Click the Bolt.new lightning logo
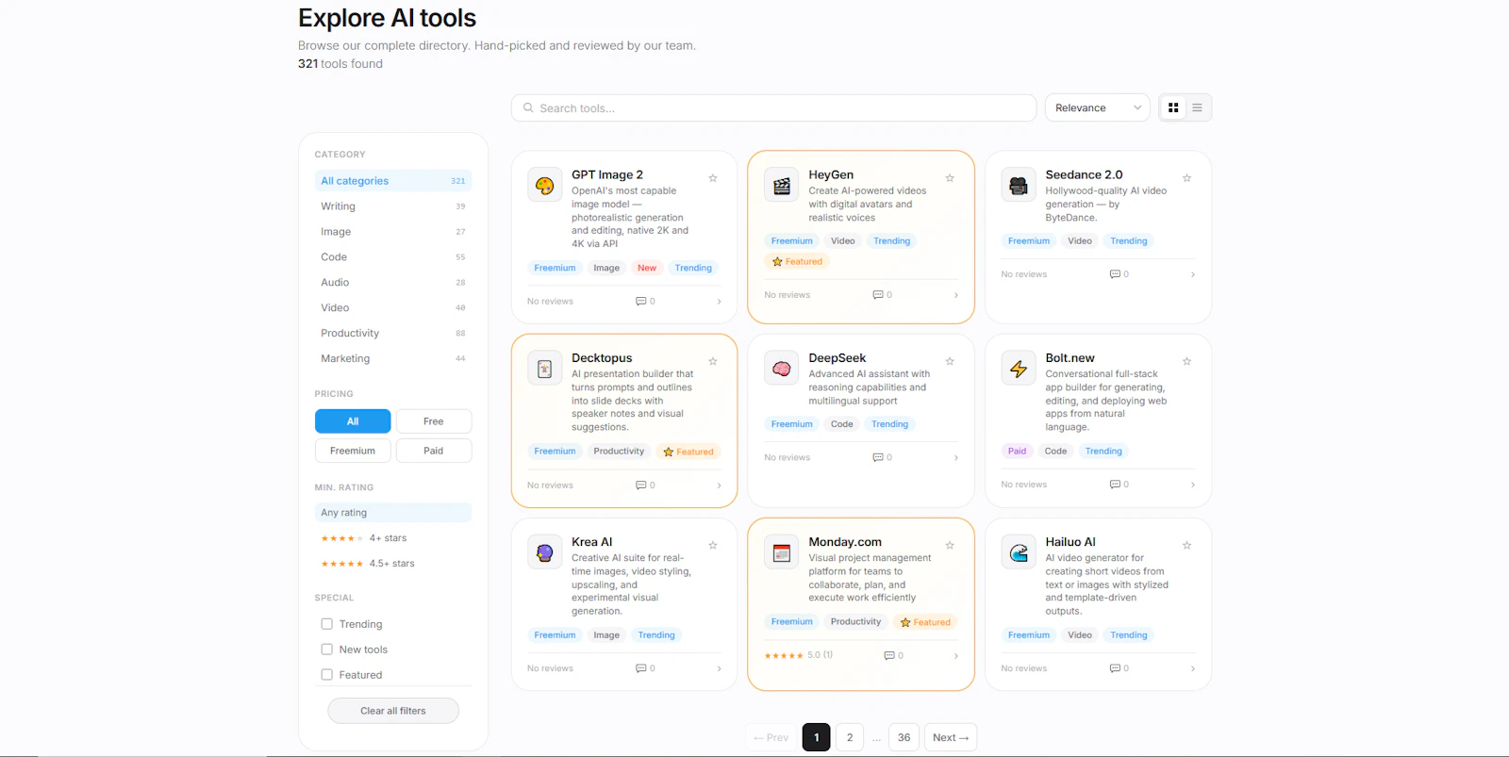This screenshot has width=1509, height=757. [x=1019, y=369]
